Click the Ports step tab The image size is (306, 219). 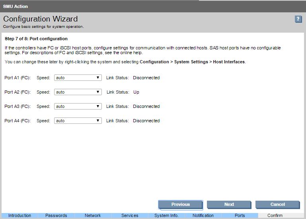pyautogui.click(x=240, y=215)
